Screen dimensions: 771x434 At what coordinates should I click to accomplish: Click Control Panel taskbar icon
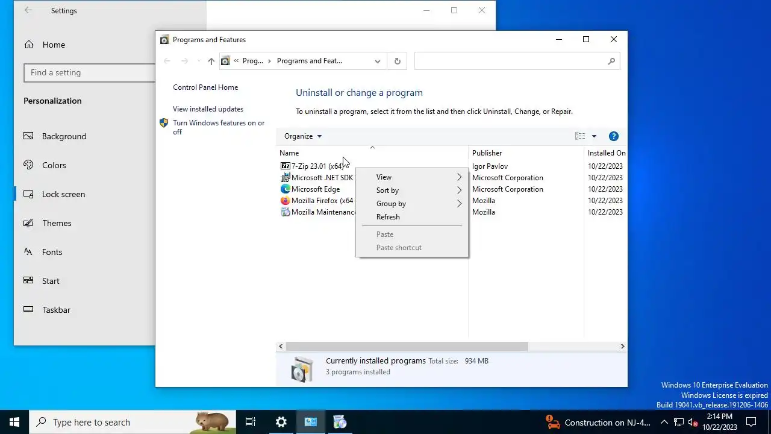point(310,422)
